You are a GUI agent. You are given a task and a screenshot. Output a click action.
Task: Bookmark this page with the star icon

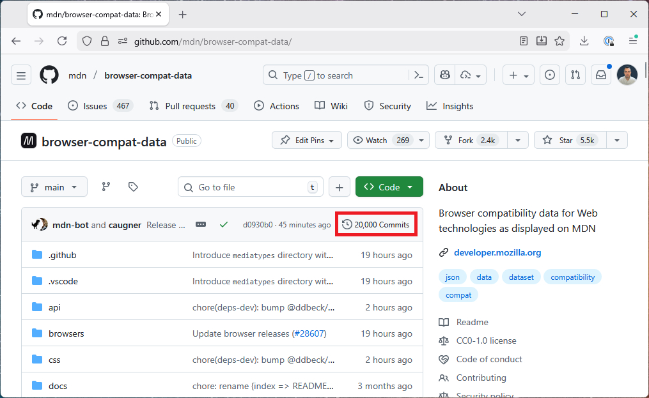559,41
